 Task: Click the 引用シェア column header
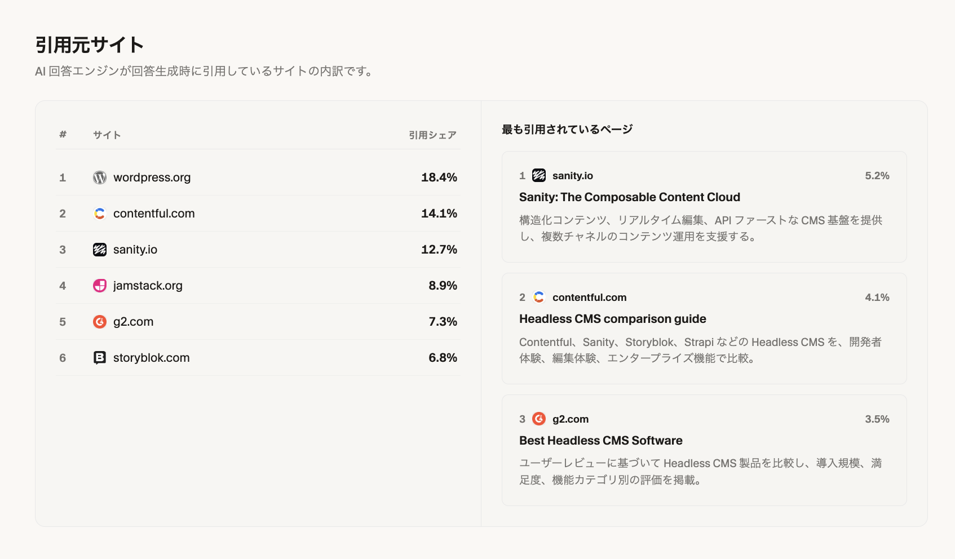pos(432,135)
